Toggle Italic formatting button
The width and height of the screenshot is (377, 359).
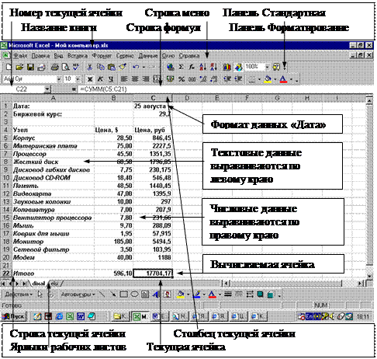100,79
